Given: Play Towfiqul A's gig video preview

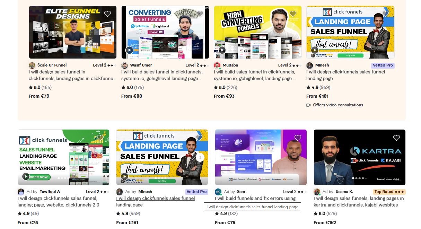Looking at the screenshot, I should point(26,176).
